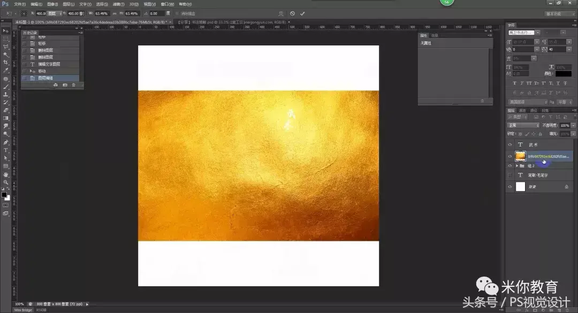
Task: Select the Crop tool
Action: 6,62
